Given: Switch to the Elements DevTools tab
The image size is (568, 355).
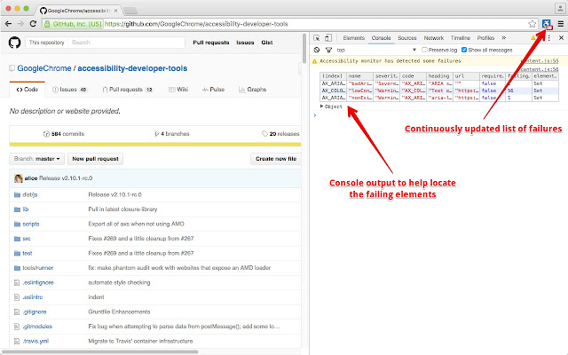Looking at the screenshot, I should [x=353, y=37].
